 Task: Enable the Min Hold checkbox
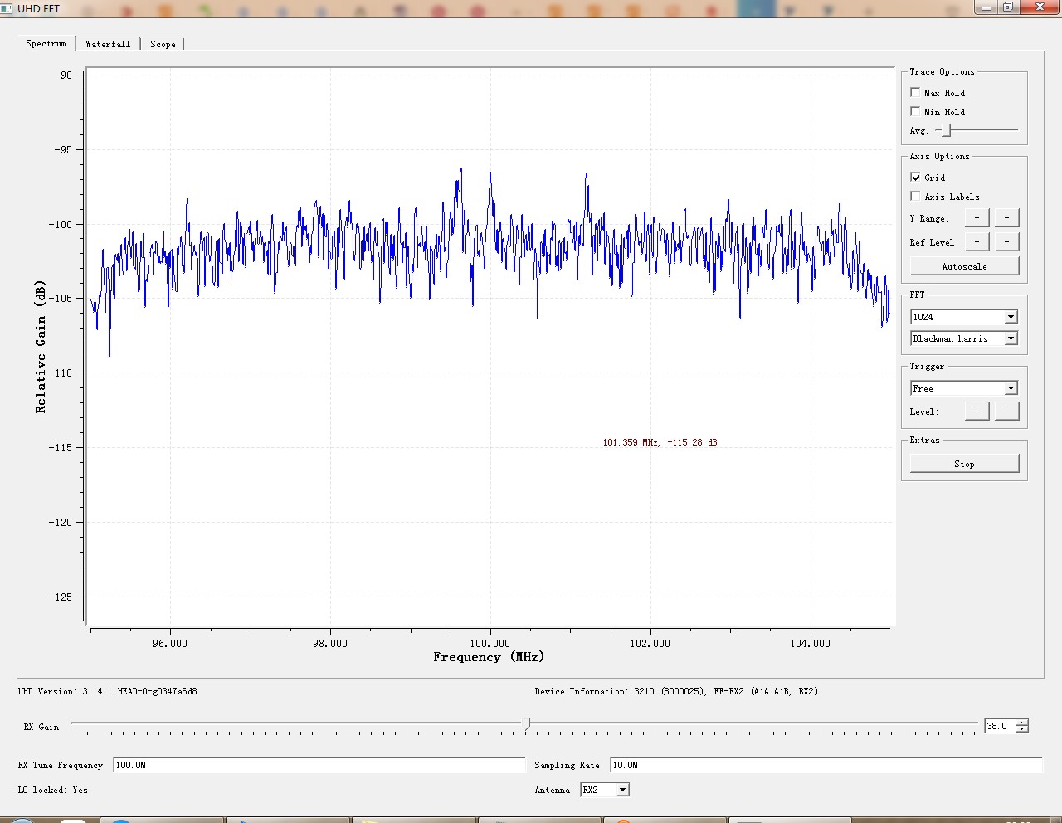coord(916,111)
